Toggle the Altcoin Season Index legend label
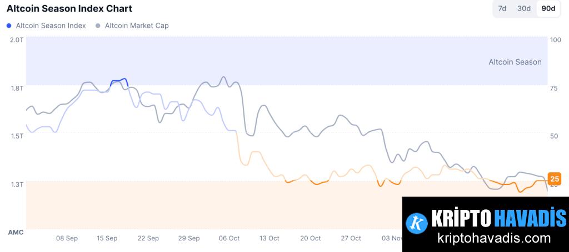The width and height of the screenshot is (569, 252). (x=51, y=25)
